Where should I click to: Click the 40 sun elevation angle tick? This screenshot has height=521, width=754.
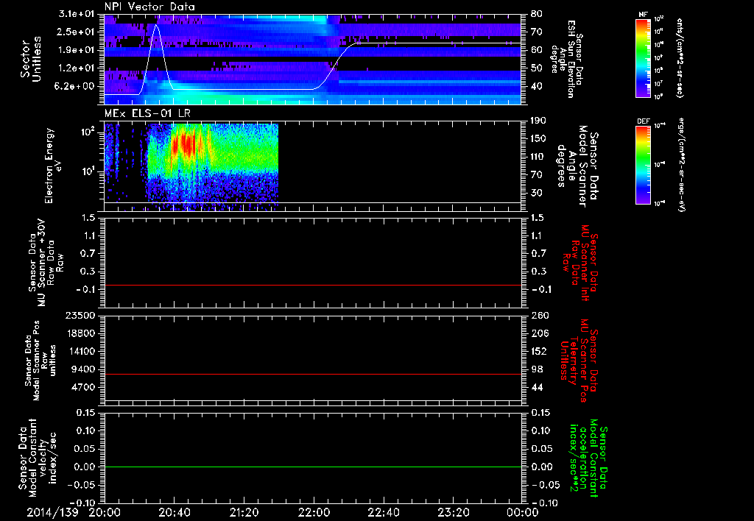(536, 87)
